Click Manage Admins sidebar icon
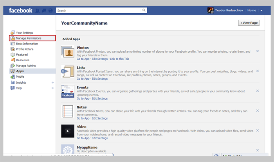Image resolution: width=274 pixels, height=162 pixels. pyautogui.click(x=13, y=66)
